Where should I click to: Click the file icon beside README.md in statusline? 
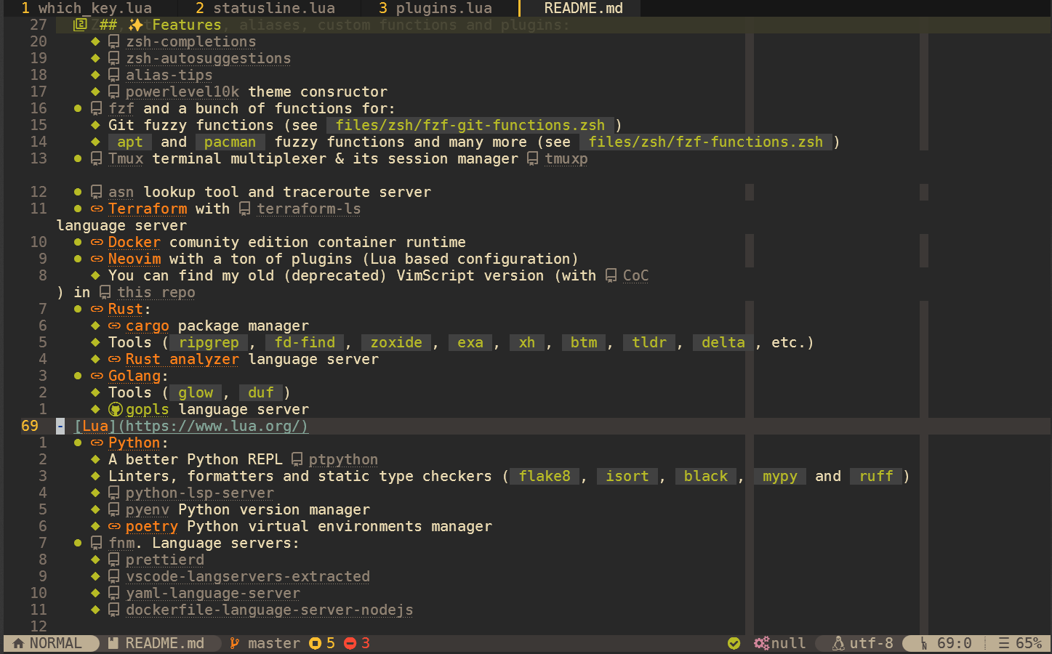tap(113, 643)
